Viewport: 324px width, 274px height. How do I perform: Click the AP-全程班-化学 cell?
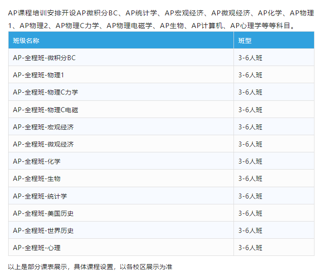pos(121,161)
